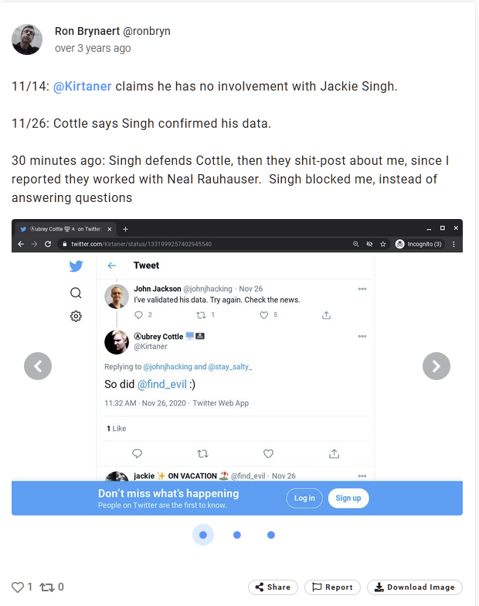Open Ron Brynaert's profile name link
479x606 pixels.
85,32
